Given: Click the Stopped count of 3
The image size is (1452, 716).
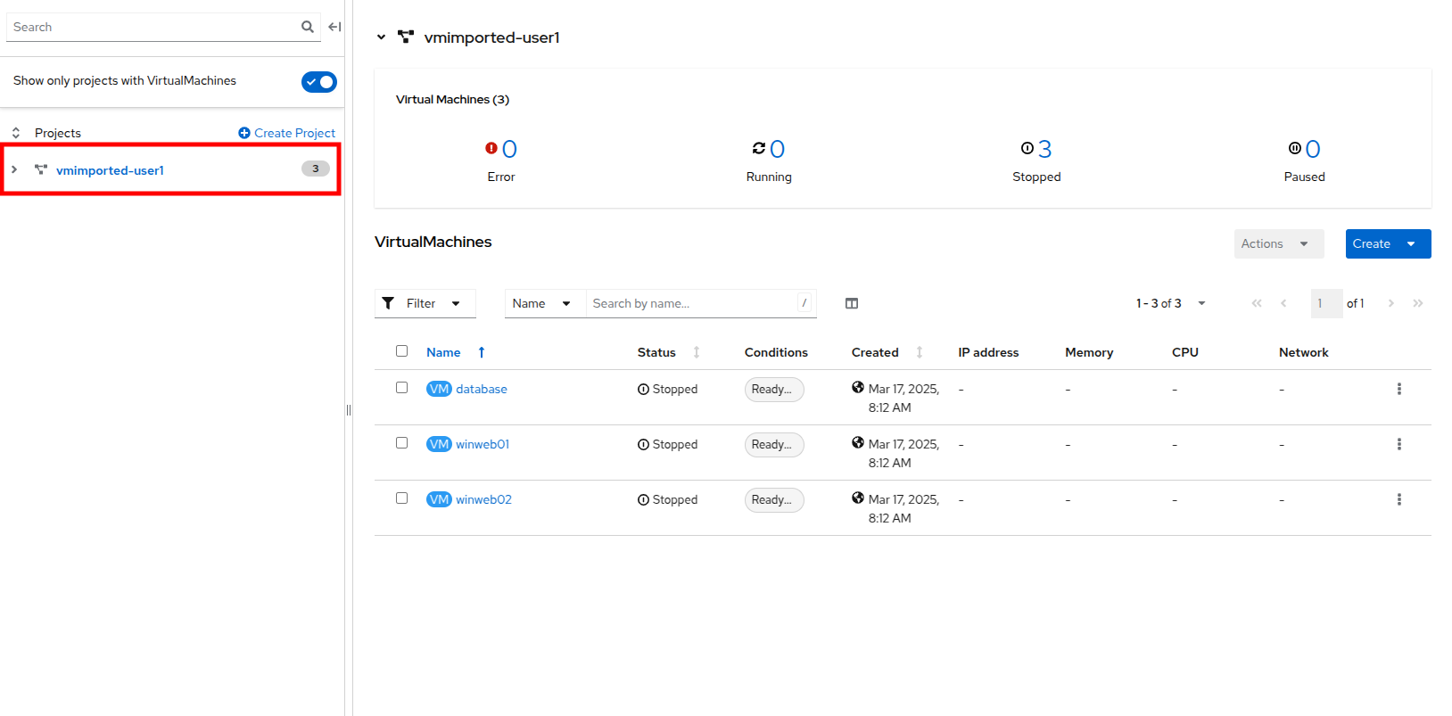Looking at the screenshot, I should (x=1044, y=149).
